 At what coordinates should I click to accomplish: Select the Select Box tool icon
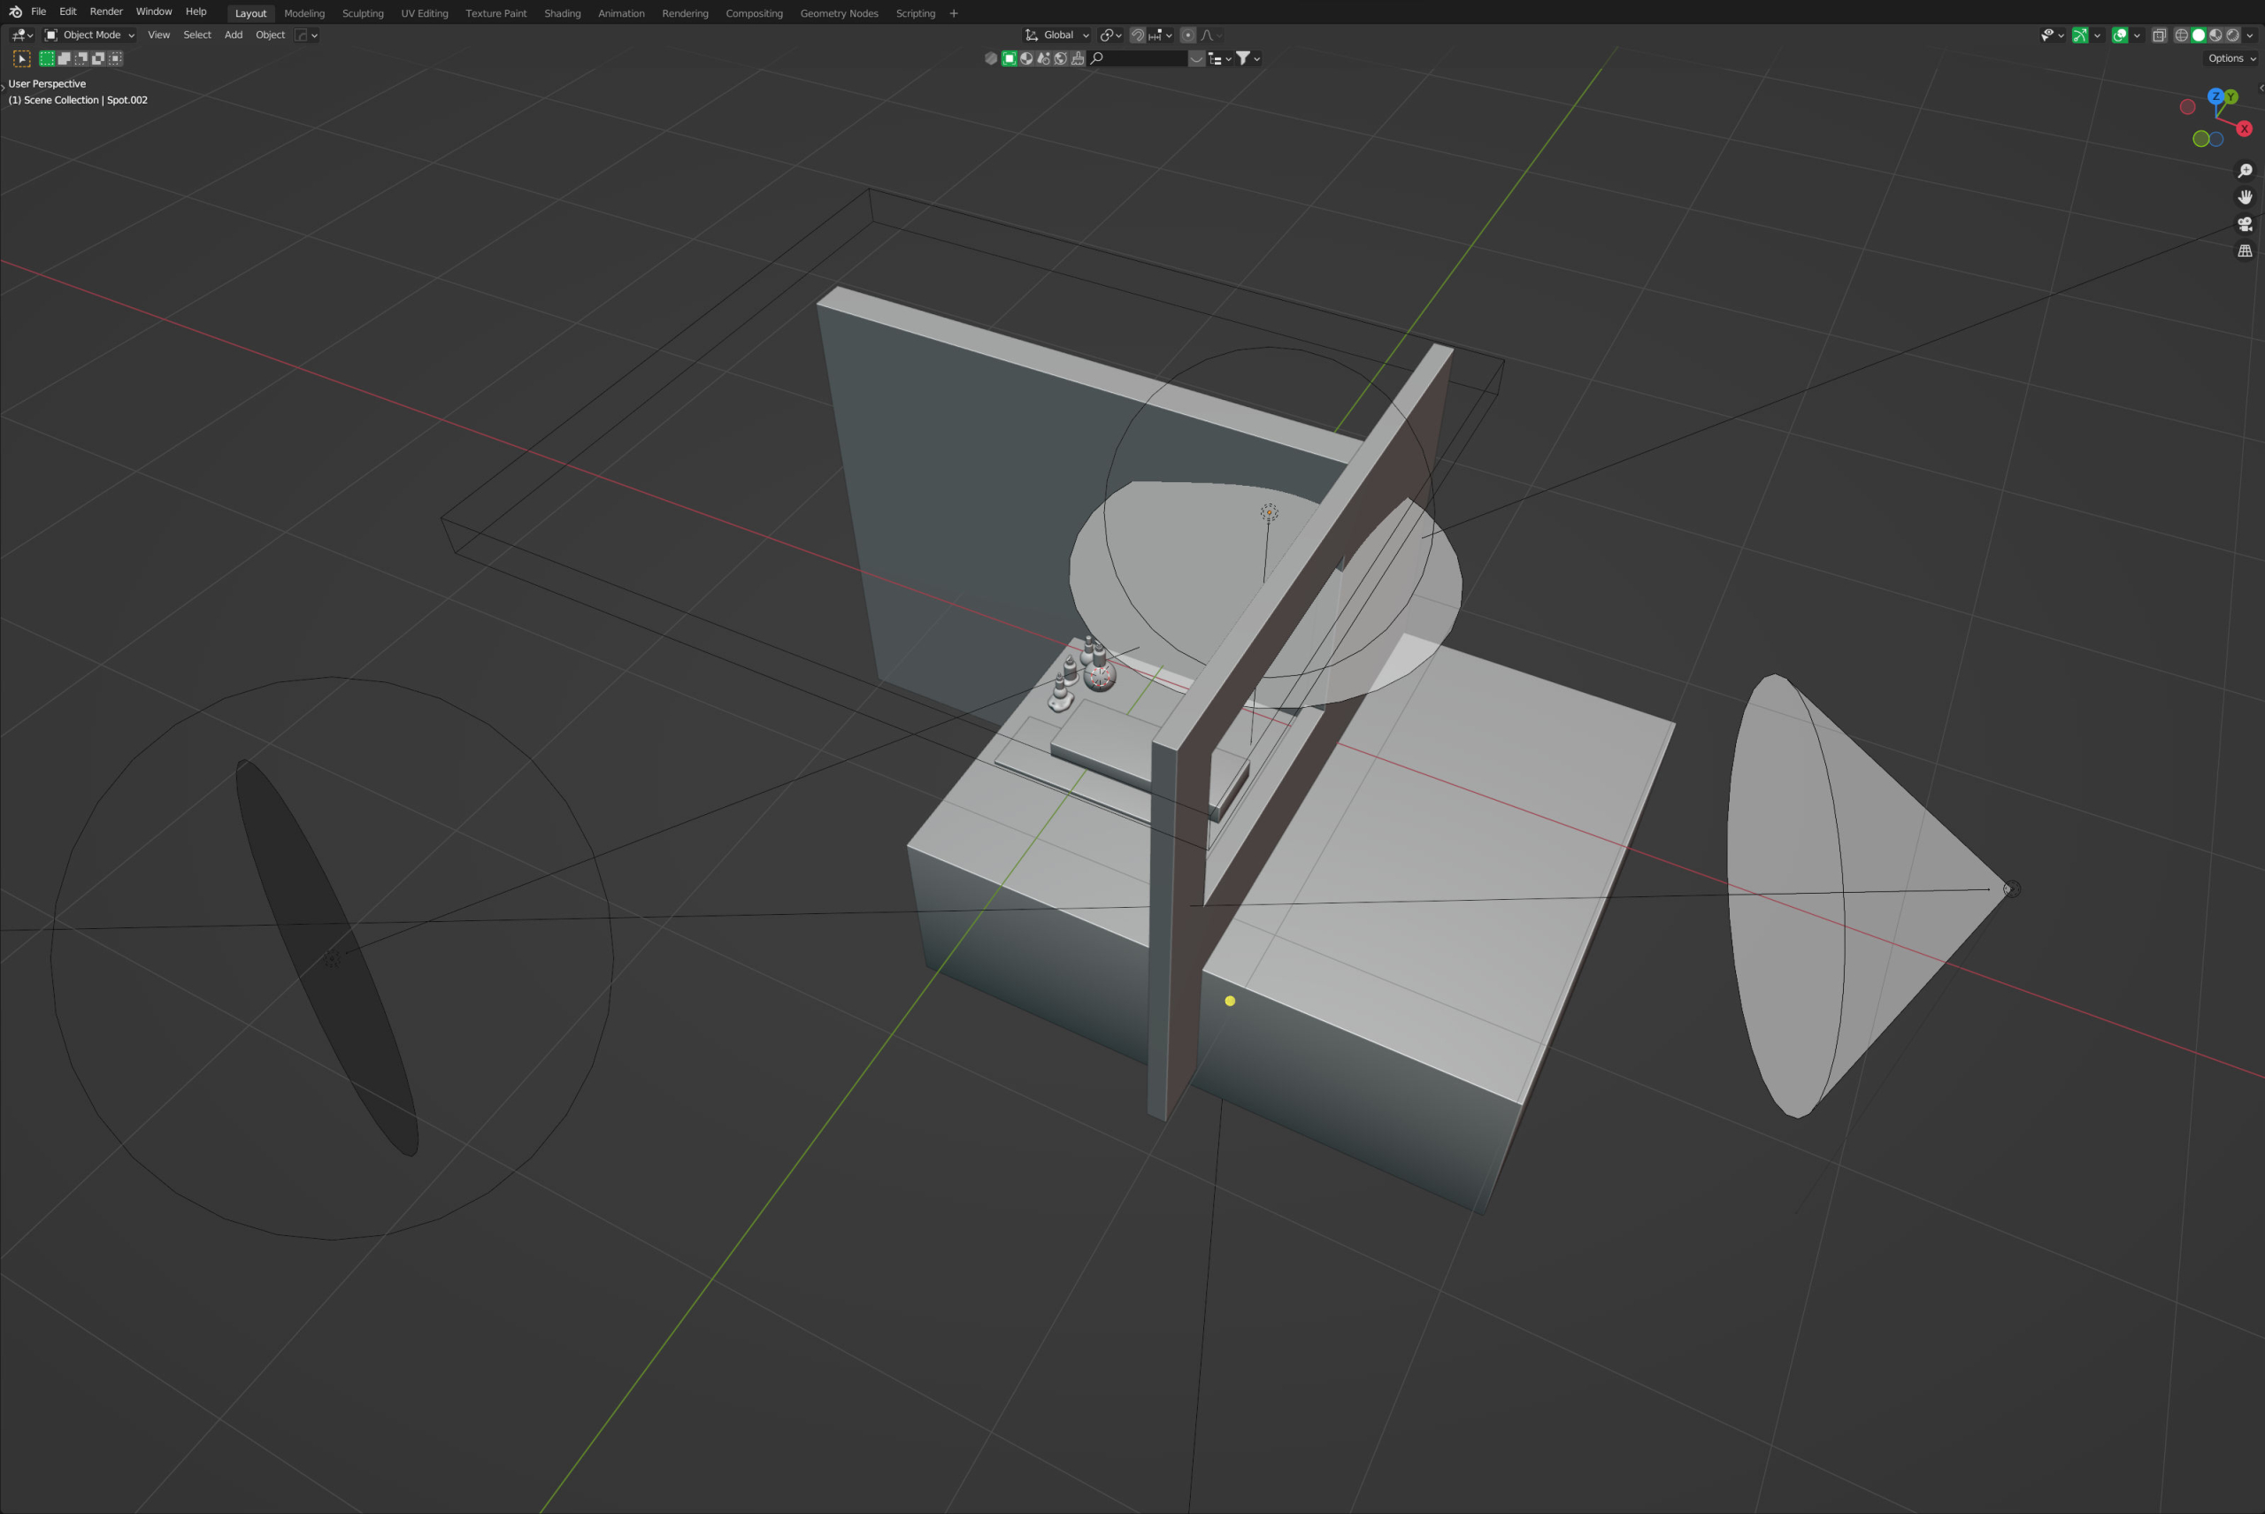[x=21, y=59]
